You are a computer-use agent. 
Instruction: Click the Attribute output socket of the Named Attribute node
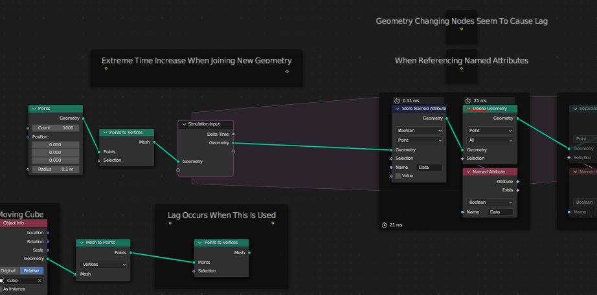(517, 182)
